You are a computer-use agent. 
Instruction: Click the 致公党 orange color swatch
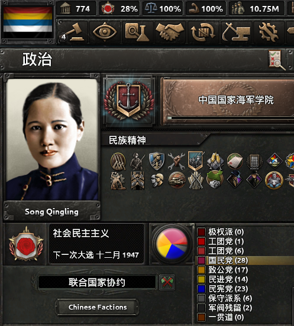pos(201,270)
